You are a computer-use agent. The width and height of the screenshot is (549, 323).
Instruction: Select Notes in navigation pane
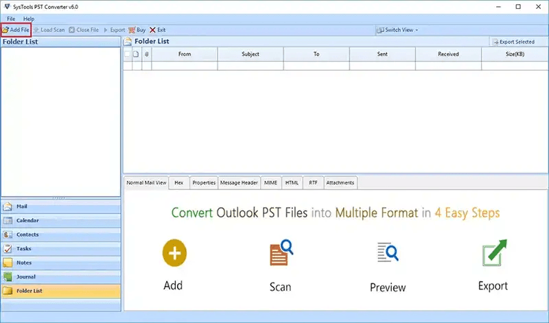(61, 263)
